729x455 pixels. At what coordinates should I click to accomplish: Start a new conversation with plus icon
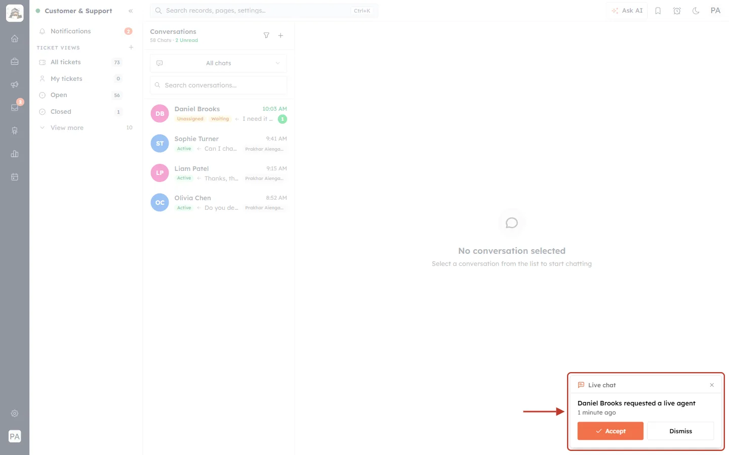280,35
